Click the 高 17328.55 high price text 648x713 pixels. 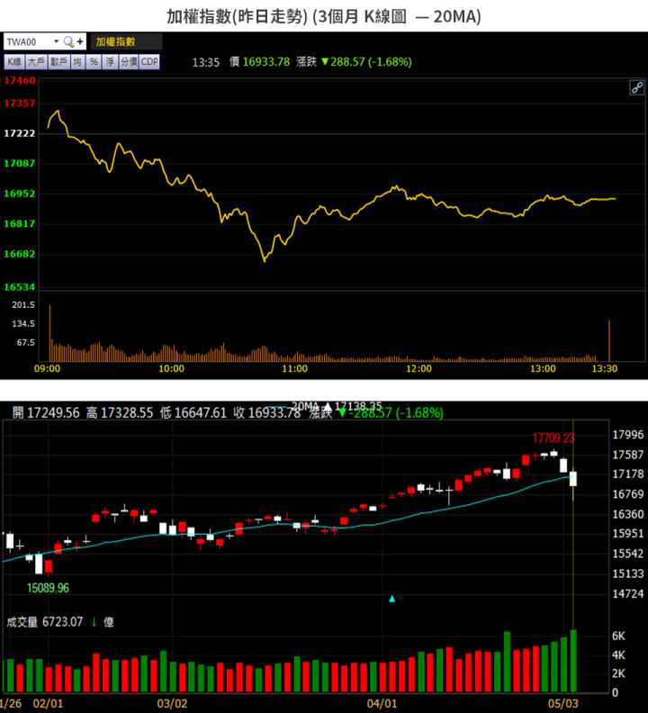[x=120, y=413]
